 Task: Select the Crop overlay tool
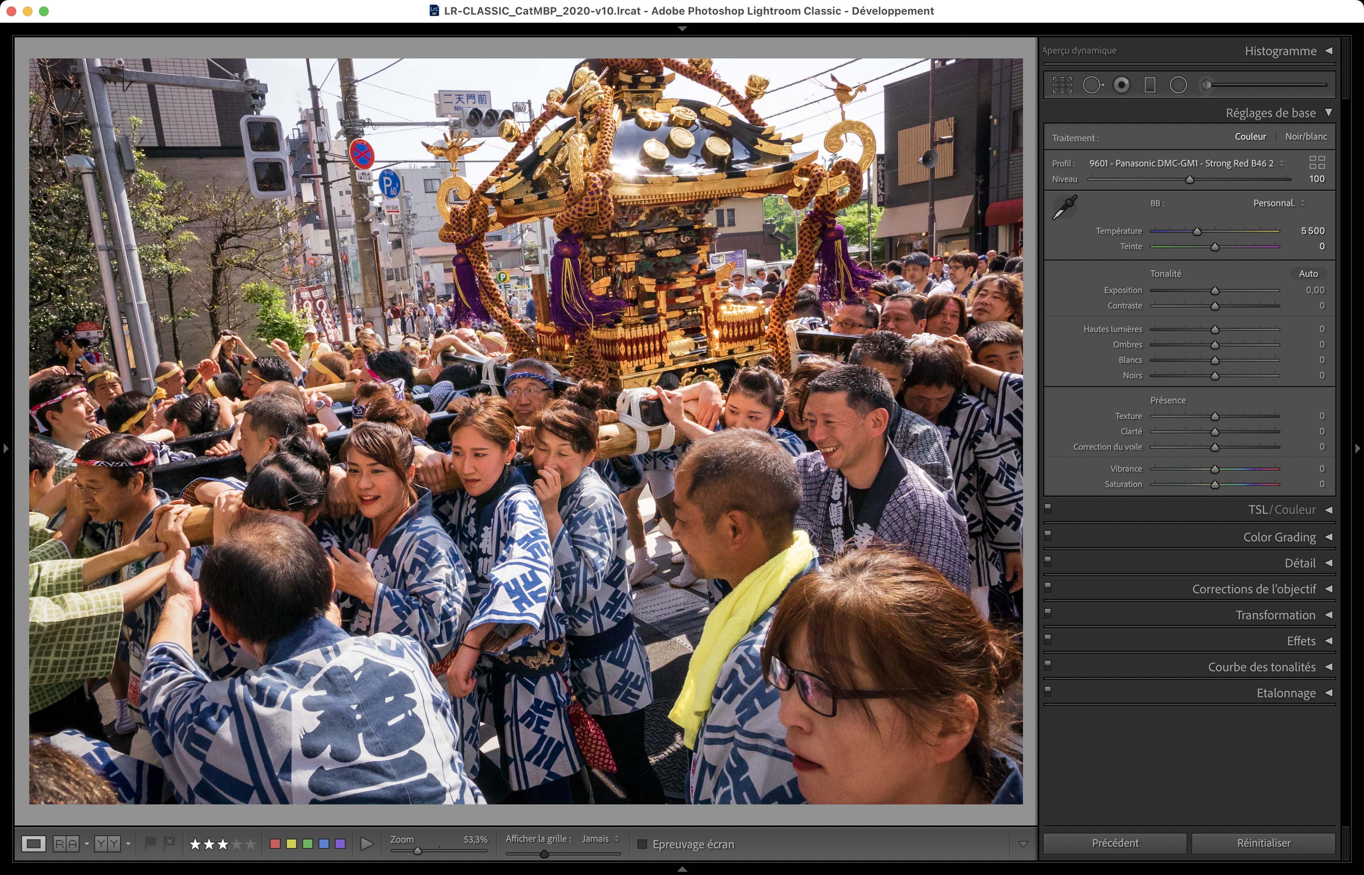click(1062, 85)
